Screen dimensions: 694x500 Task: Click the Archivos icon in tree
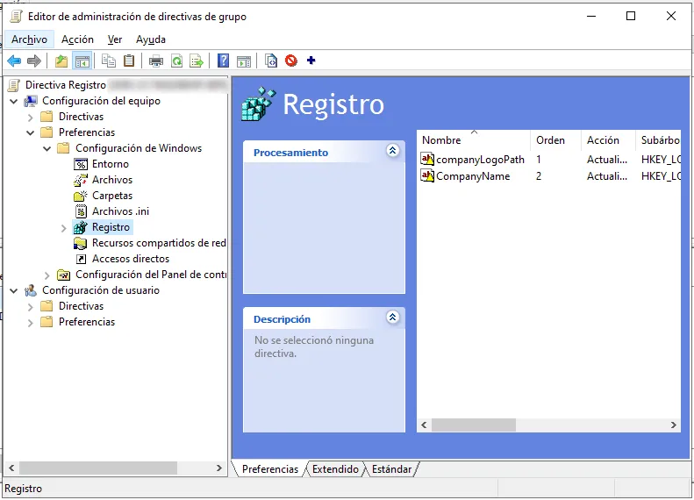point(81,180)
